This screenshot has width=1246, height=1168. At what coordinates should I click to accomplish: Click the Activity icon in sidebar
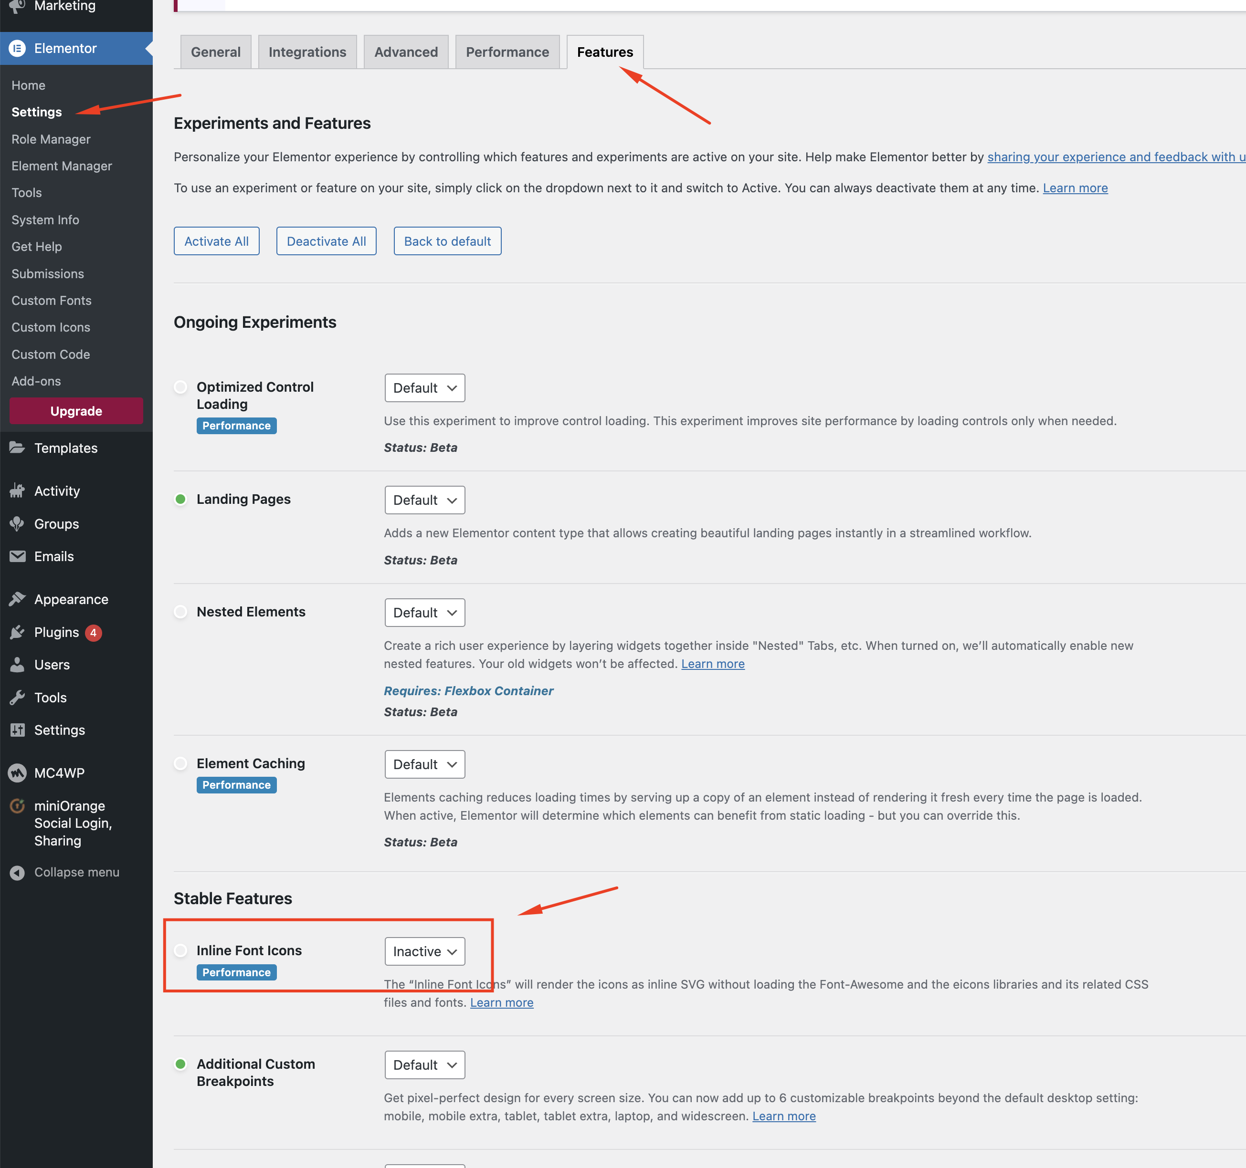(18, 491)
